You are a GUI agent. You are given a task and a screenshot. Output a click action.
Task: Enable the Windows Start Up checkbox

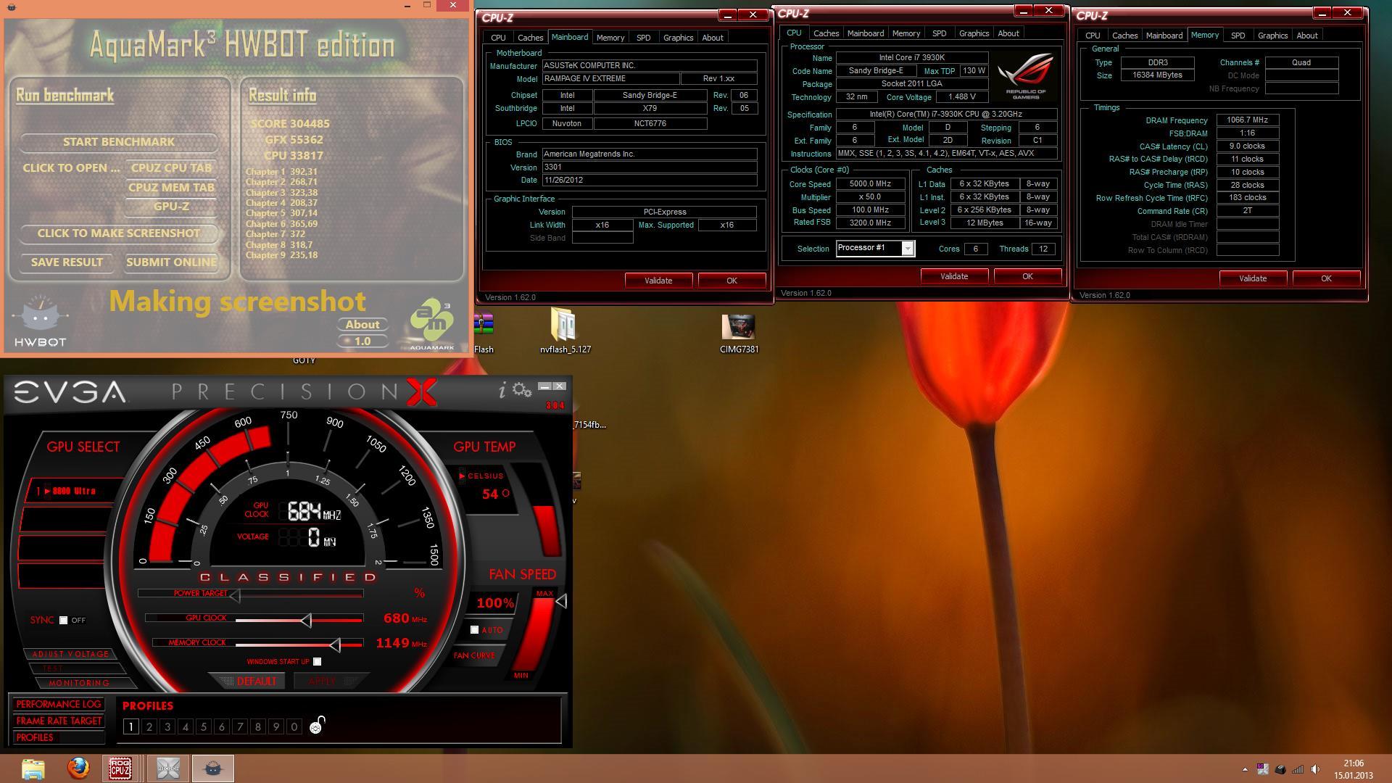click(x=317, y=661)
